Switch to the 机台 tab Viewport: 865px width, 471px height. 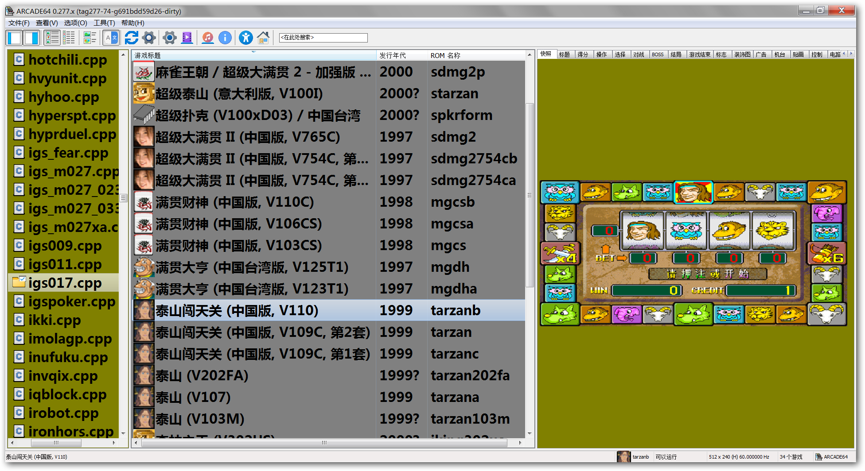coord(779,54)
